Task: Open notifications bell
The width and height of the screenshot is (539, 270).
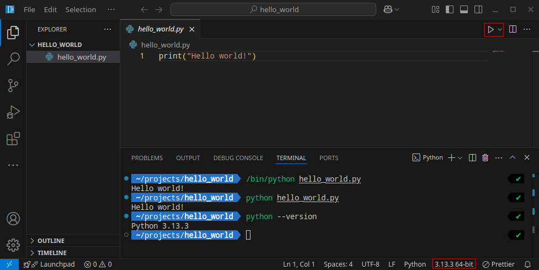Action: click(527, 264)
